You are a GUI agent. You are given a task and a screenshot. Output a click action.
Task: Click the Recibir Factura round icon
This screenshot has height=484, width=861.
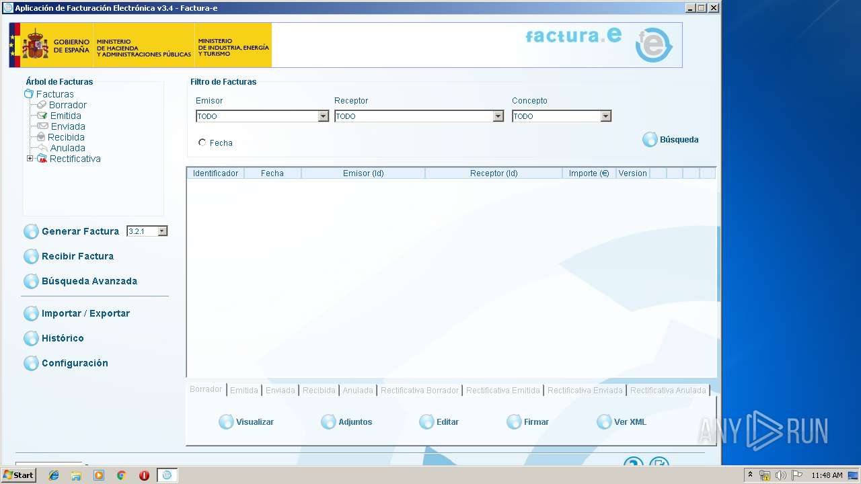tap(31, 257)
